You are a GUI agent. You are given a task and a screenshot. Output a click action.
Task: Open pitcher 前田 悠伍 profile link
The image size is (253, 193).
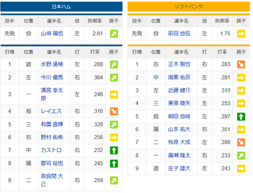coord(179,33)
